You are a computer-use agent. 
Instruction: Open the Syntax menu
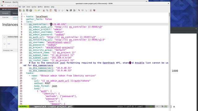[x=34, y=7]
